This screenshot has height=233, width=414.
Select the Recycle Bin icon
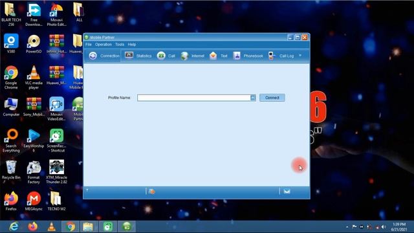pyautogui.click(x=11, y=170)
